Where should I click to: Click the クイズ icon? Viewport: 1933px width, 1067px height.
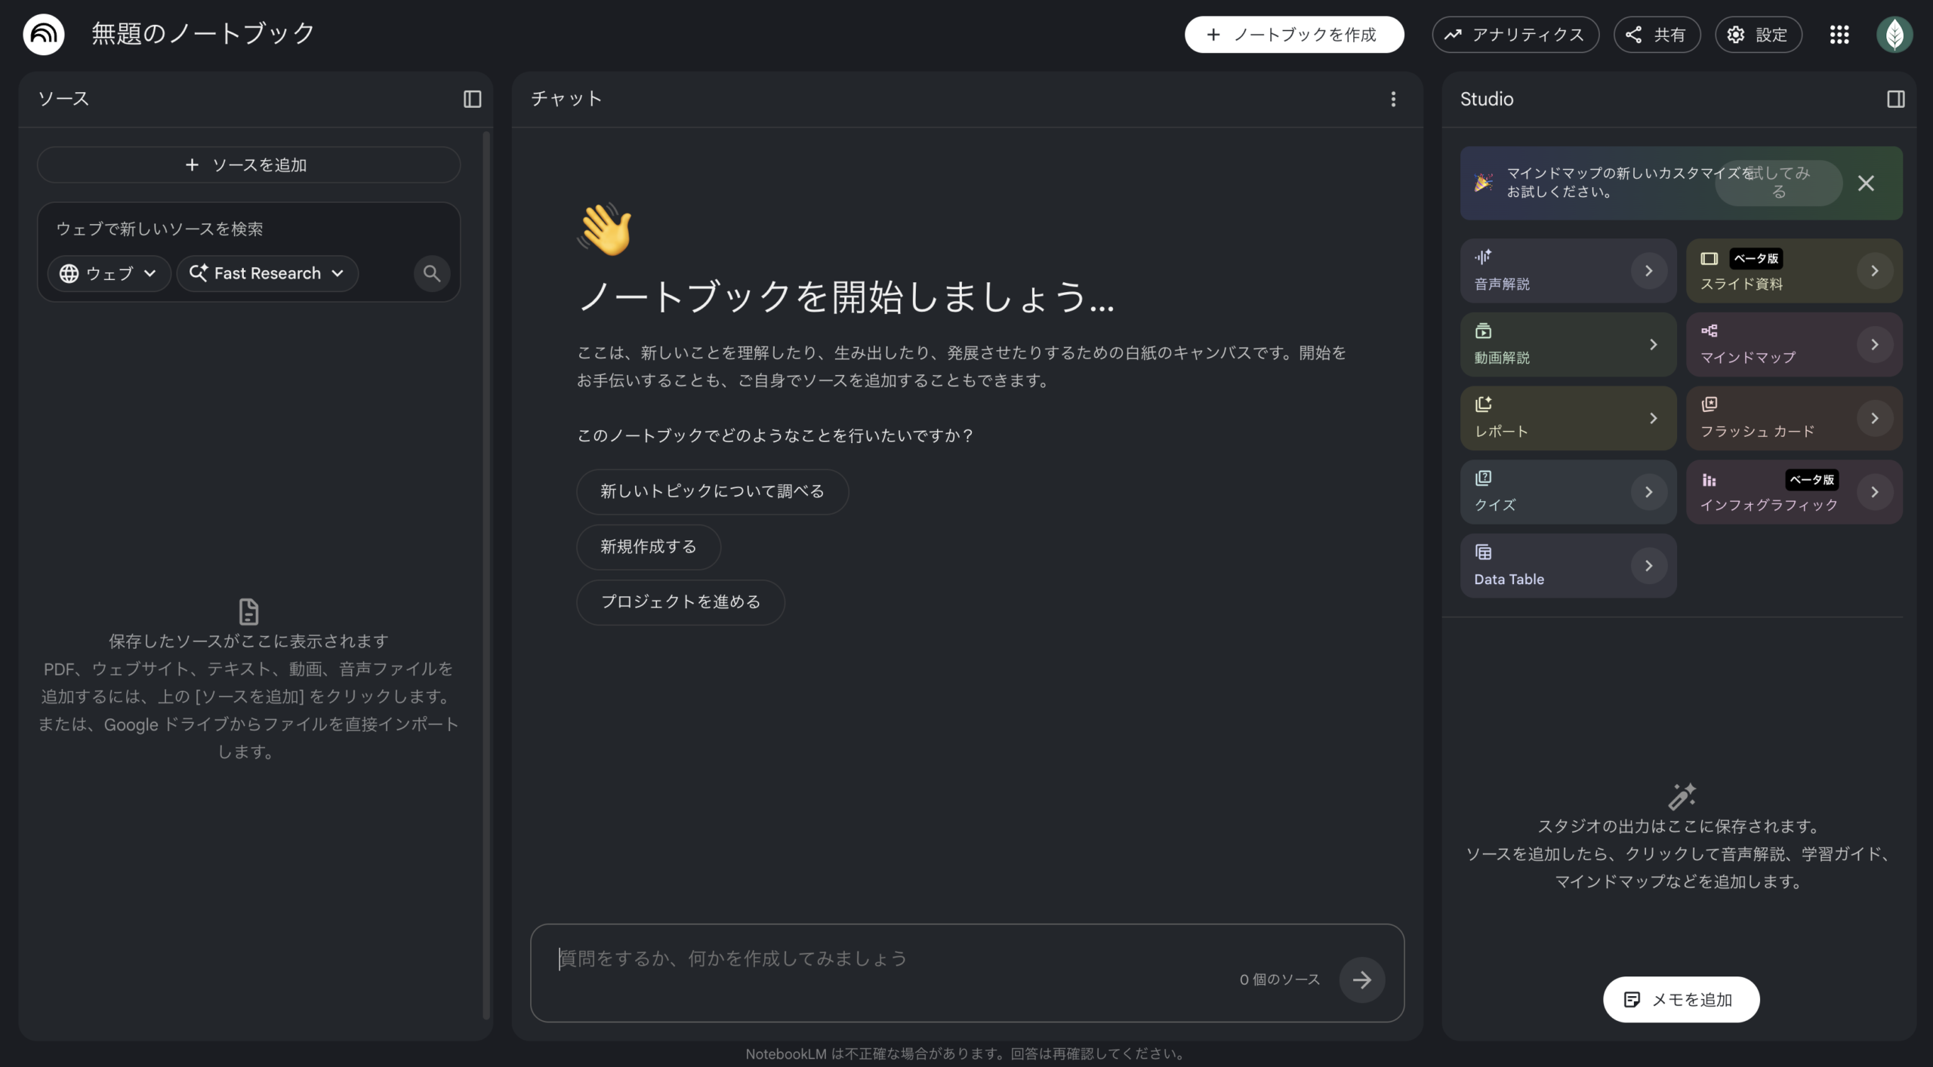pyautogui.click(x=1483, y=478)
